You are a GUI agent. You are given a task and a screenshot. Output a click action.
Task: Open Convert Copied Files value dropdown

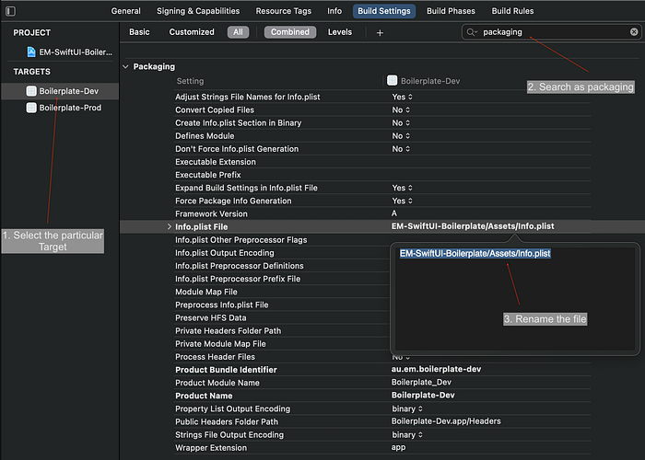[x=401, y=110]
